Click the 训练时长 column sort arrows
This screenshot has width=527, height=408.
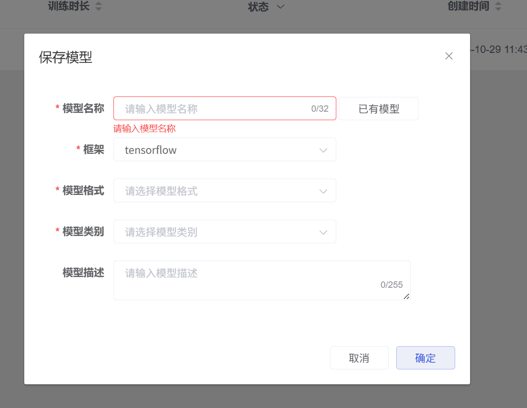[x=99, y=6]
